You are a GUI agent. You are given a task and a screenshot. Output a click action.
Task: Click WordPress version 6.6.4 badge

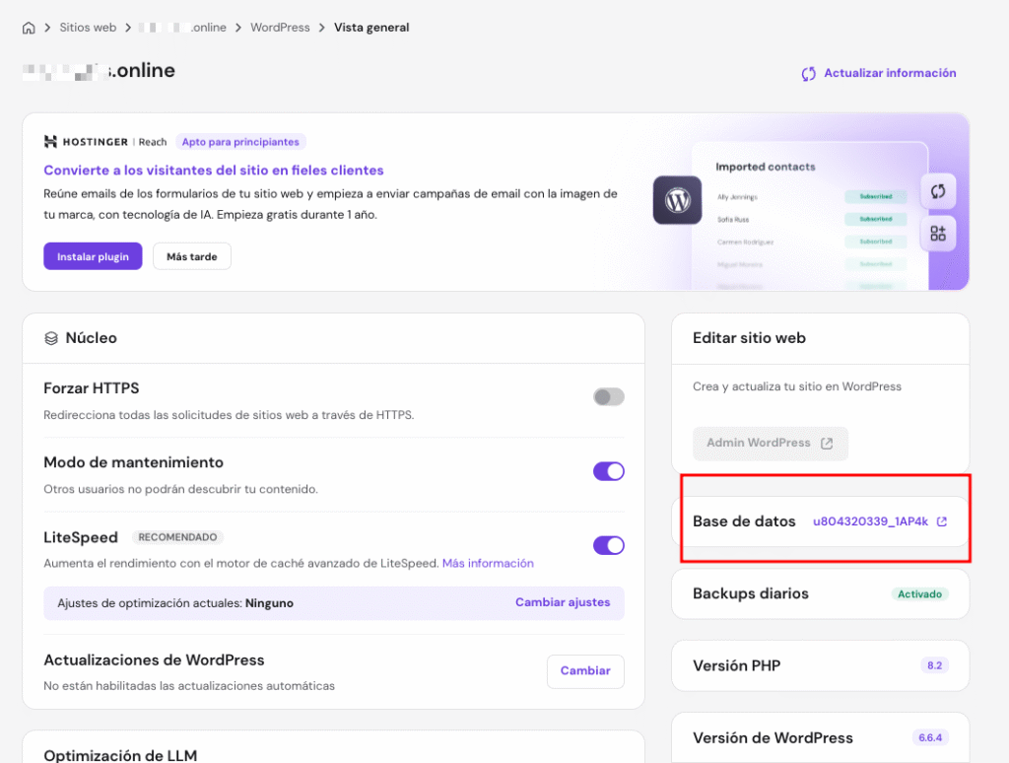930,738
